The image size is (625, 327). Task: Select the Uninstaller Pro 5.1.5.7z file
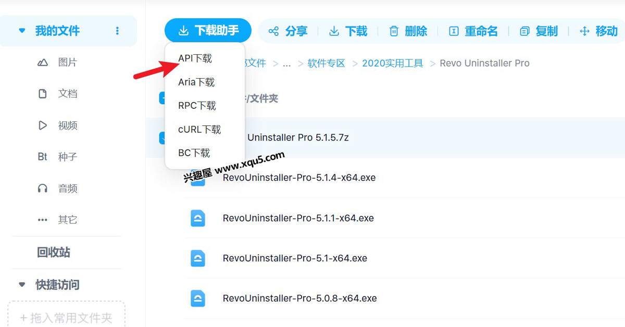coord(298,138)
